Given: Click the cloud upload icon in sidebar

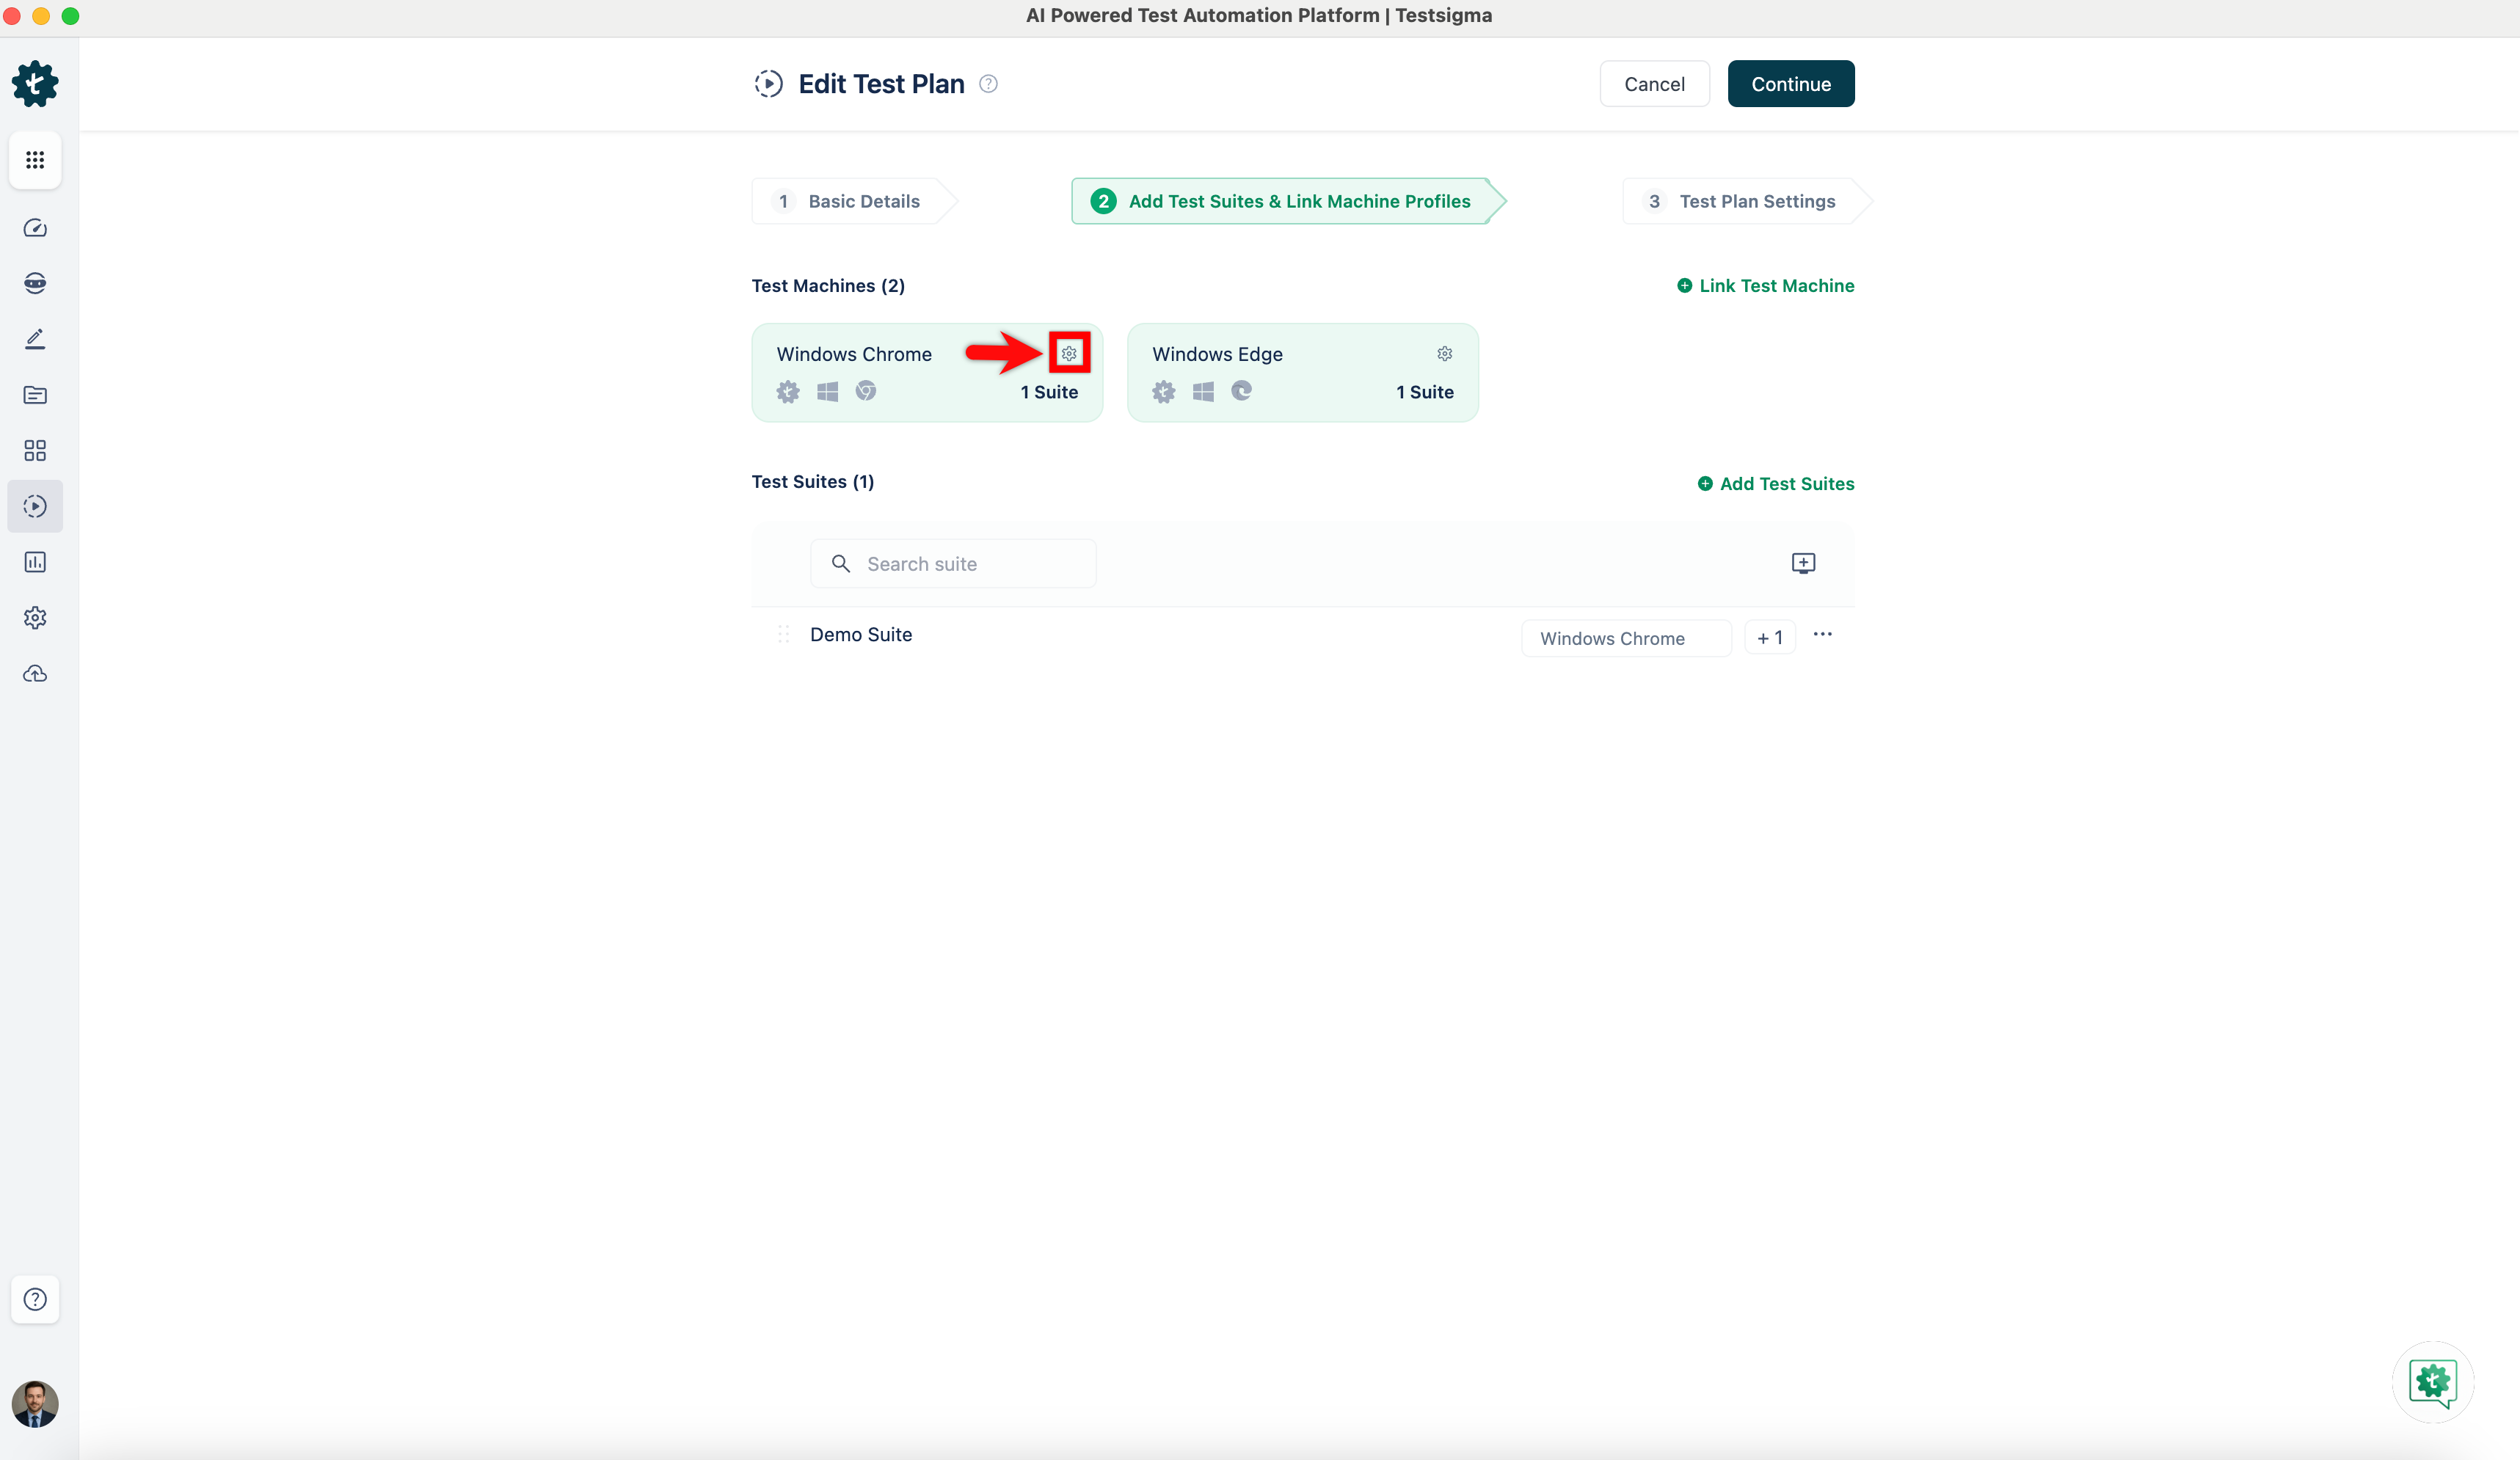Looking at the screenshot, I should 35,674.
